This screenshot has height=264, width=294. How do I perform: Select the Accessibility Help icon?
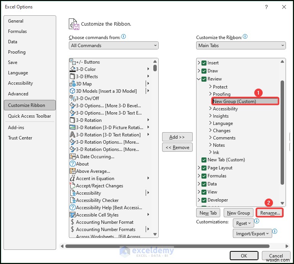point(73,207)
